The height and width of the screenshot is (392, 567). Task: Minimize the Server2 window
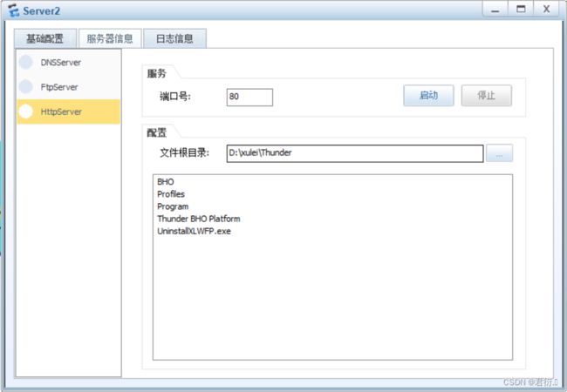pyautogui.click(x=495, y=10)
